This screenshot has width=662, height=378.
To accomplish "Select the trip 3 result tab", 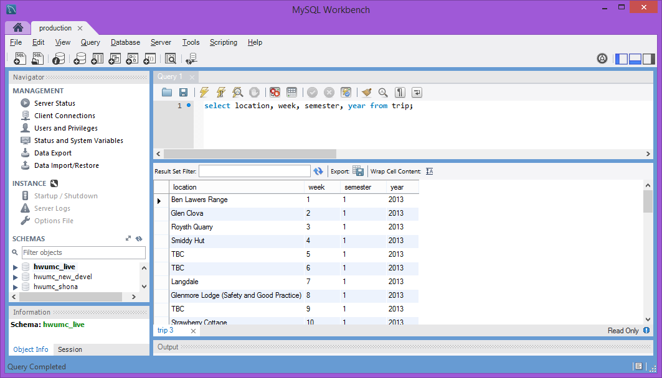I will point(166,330).
